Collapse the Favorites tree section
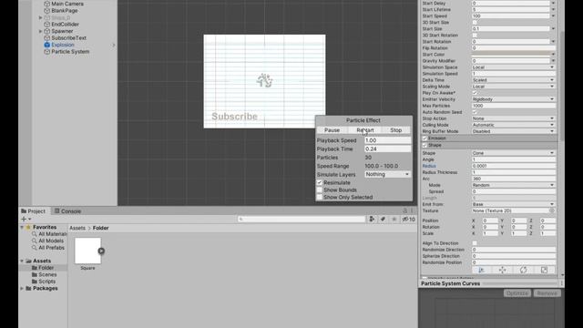The image size is (583, 328). click(22, 227)
